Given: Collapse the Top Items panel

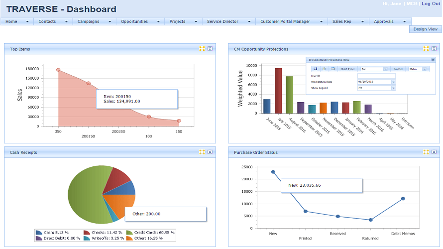Looking at the screenshot, I should click(x=210, y=49).
